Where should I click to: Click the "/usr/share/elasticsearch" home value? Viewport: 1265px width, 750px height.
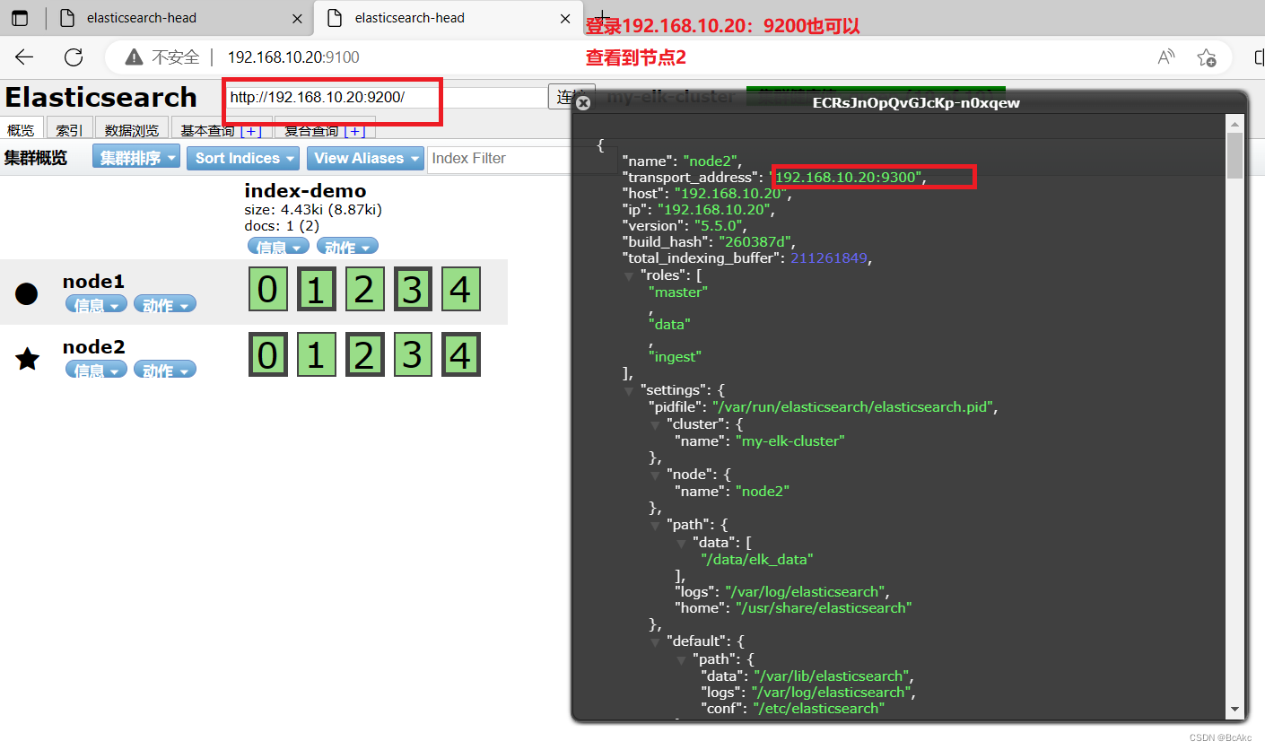pos(823,608)
